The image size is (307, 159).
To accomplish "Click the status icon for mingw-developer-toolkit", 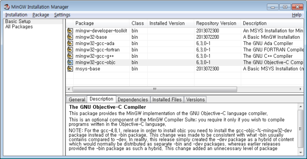I will pyautogui.click(x=70, y=31).
